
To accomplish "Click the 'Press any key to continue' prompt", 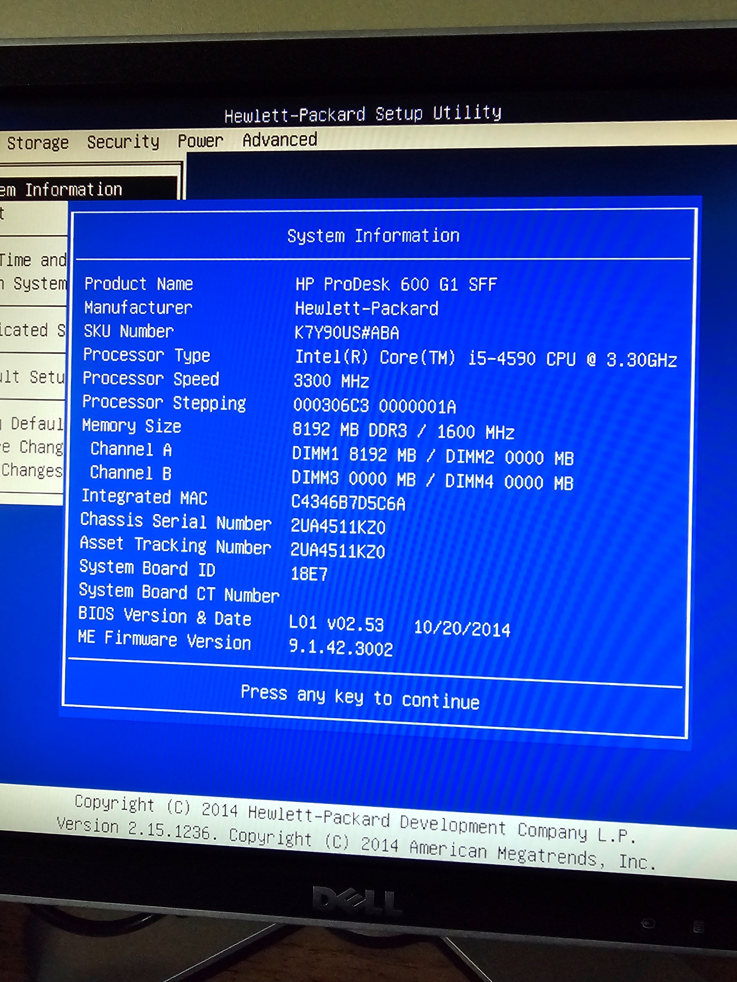I will [x=360, y=698].
